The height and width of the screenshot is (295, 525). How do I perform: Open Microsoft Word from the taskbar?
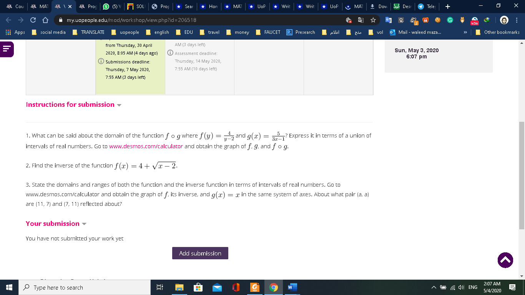292,287
